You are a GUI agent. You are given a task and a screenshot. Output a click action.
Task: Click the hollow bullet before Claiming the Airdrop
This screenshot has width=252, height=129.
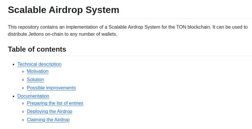click(x=23, y=120)
